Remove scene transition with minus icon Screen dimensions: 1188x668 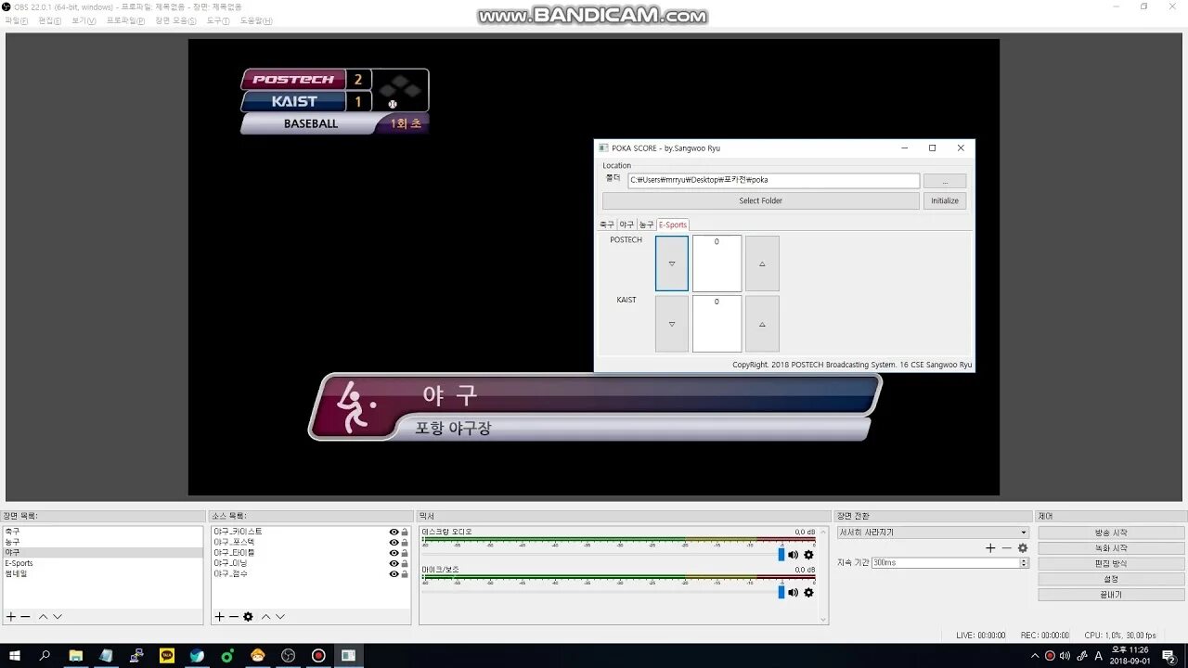click(1006, 548)
